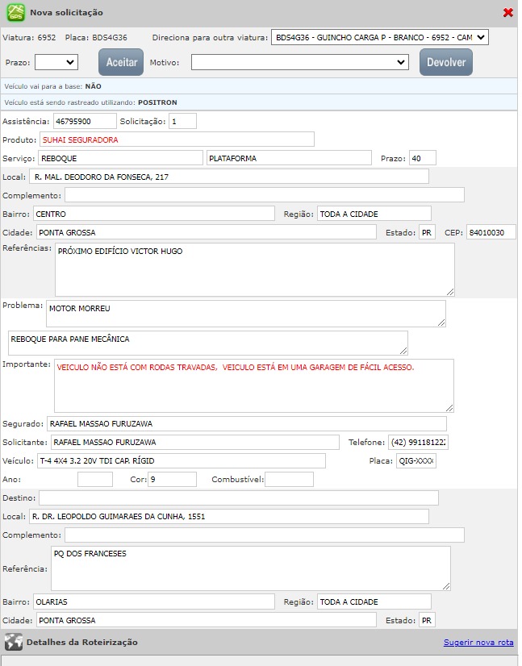This screenshot has height=666, width=522.
Task: Click the Local field showing R. MAL. DEODORO
Action: pyautogui.click(x=228, y=177)
